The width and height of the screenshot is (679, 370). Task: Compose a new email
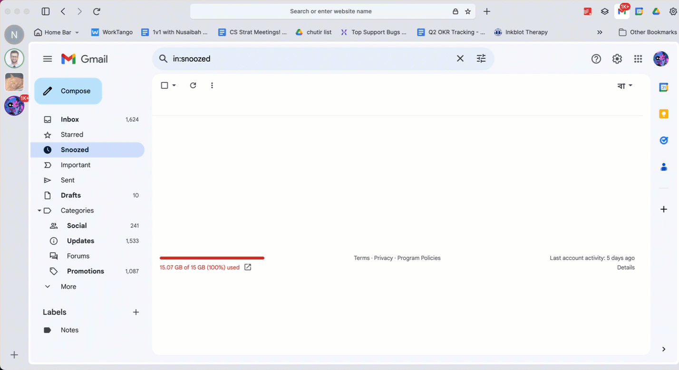[x=68, y=91]
